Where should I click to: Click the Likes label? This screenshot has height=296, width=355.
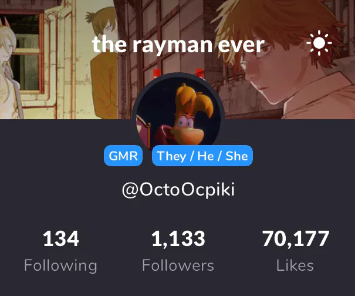click(x=295, y=265)
